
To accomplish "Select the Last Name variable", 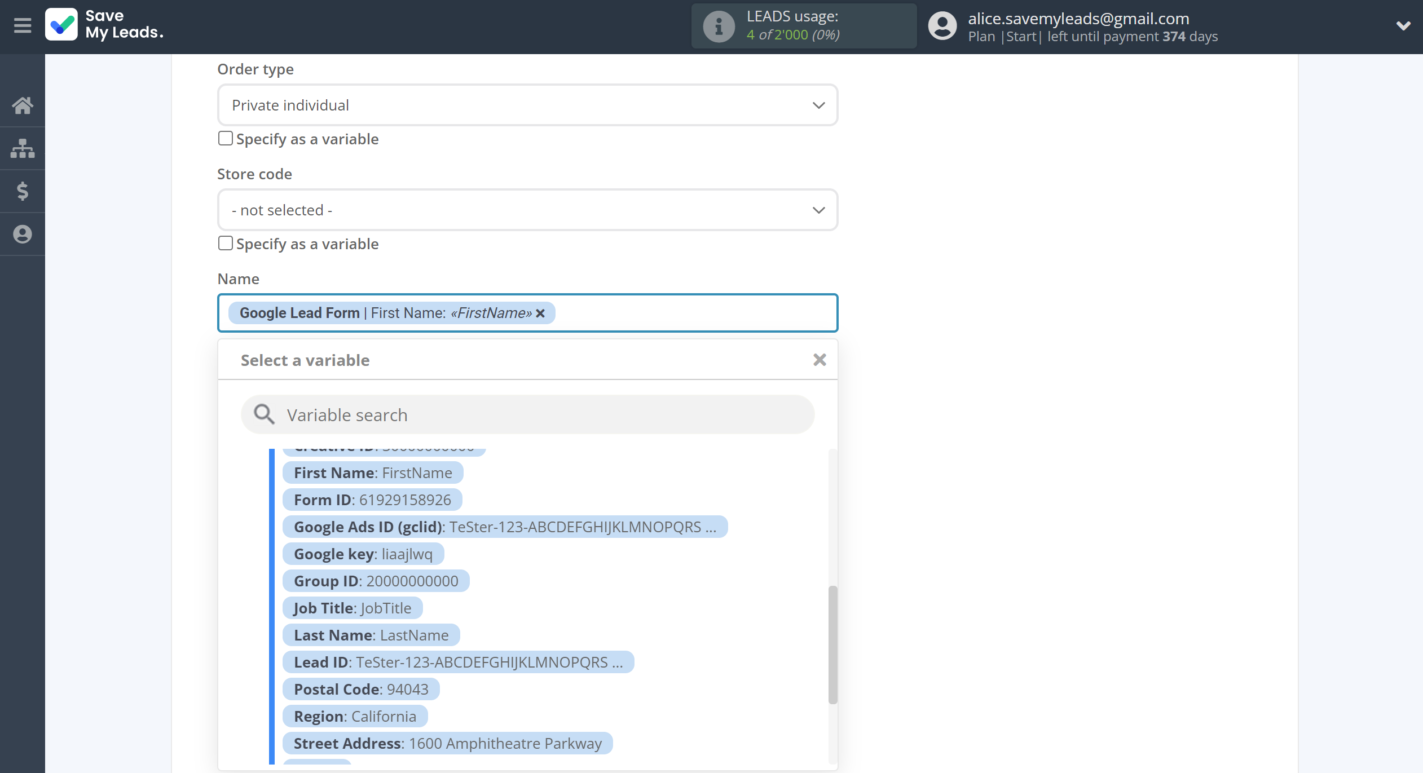I will (371, 635).
